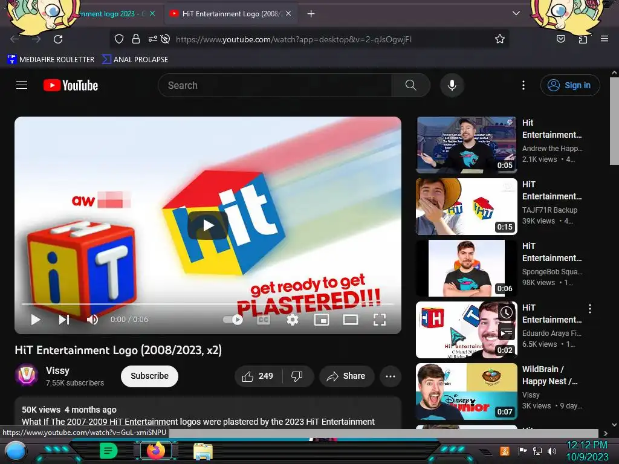This screenshot has width=619, height=464.
Task: Like the video with 249 likes
Action: pyautogui.click(x=258, y=376)
